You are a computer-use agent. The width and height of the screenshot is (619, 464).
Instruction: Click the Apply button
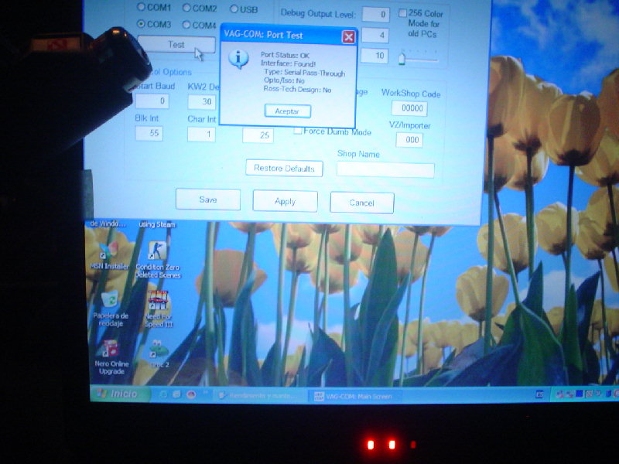point(285,201)
